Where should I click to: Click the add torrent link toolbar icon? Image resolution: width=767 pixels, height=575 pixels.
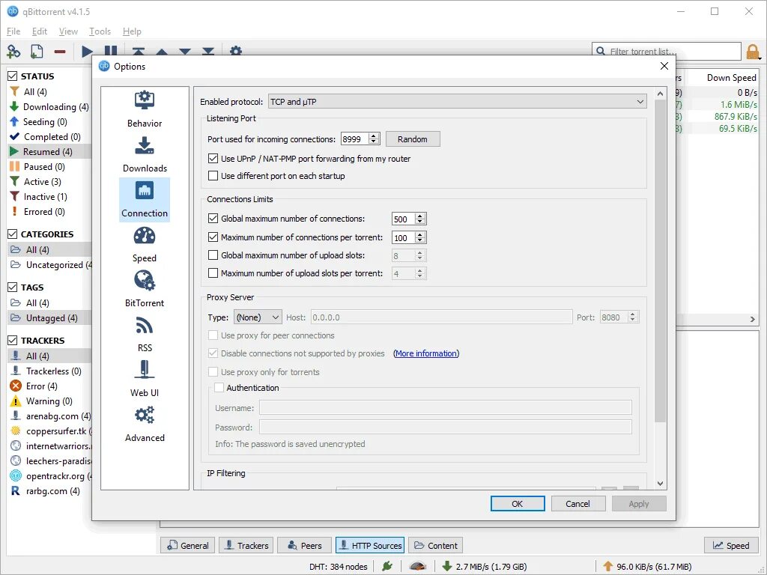(x=13, y=52)
